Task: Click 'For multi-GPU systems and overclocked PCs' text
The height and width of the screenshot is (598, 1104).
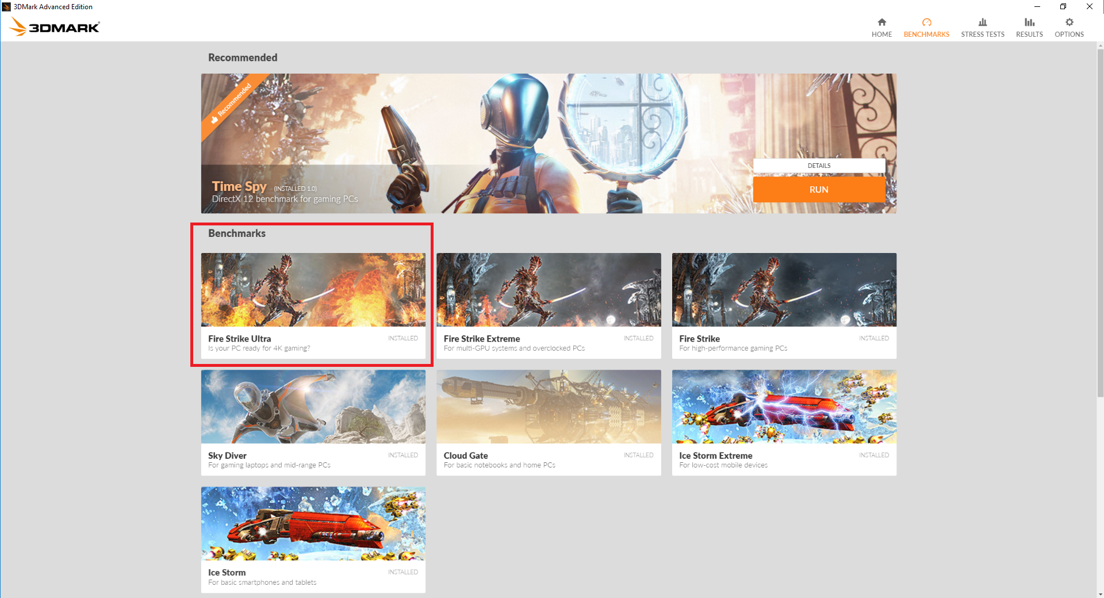Action: 514,348
